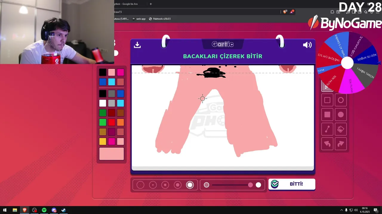Click the network icon in system tray
The height and width of the screenshot is (214, 382).
point(351,210)
